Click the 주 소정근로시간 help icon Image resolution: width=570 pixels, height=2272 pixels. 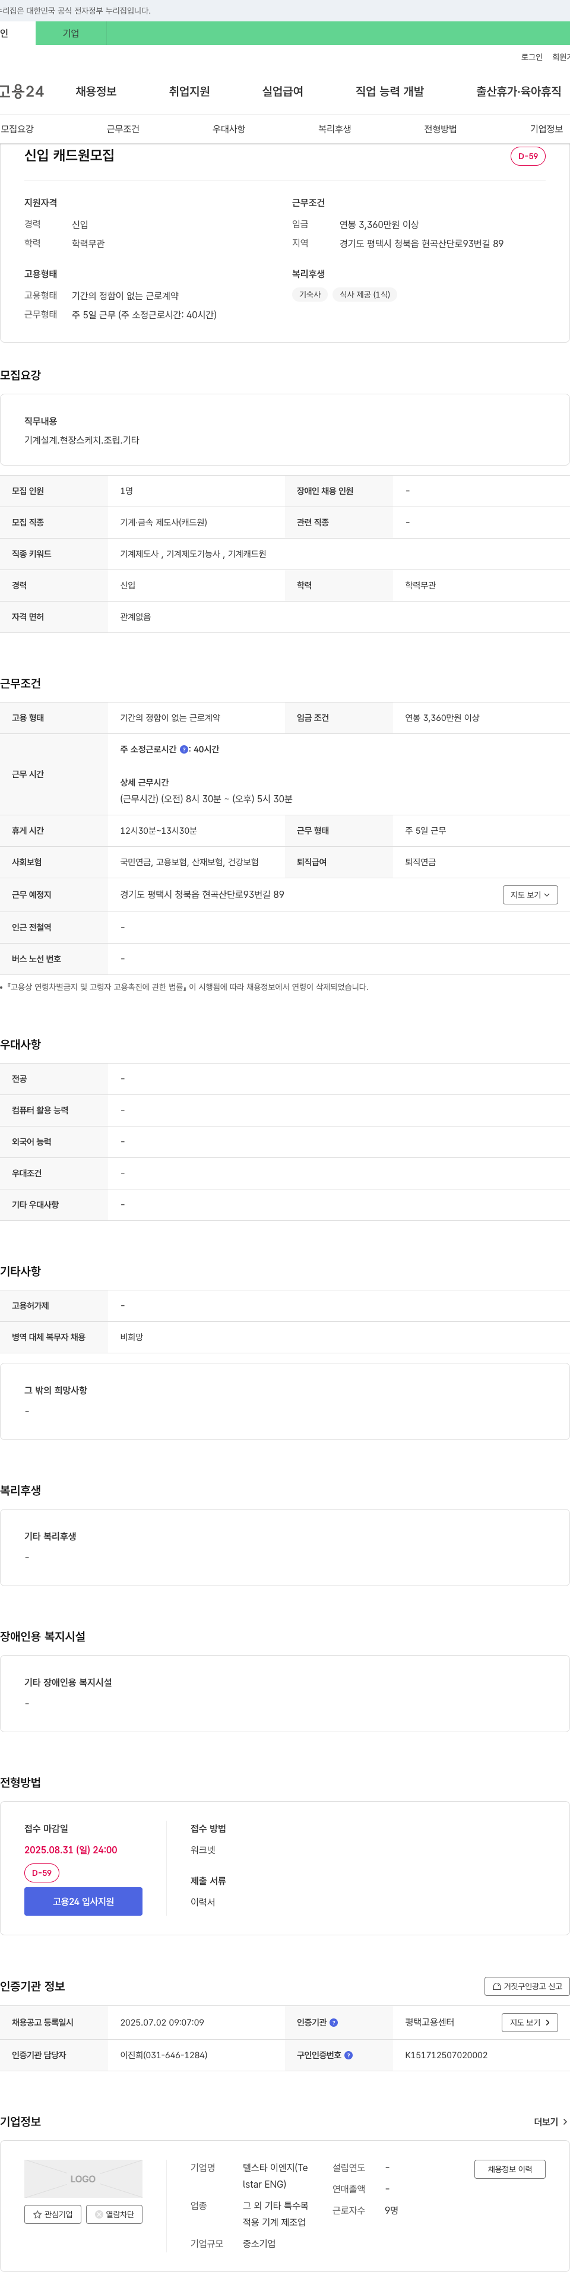(183, 749)
